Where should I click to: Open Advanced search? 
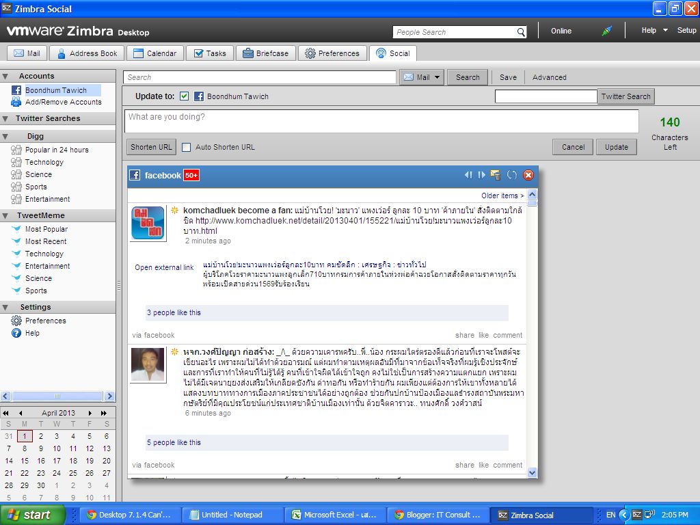pos(549,77)
